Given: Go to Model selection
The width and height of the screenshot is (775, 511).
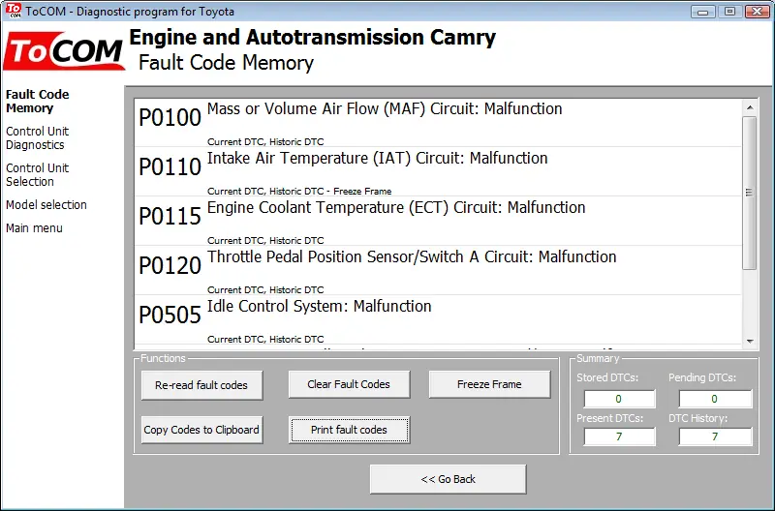Looking at the screenshot, I should tap(46, 204).
